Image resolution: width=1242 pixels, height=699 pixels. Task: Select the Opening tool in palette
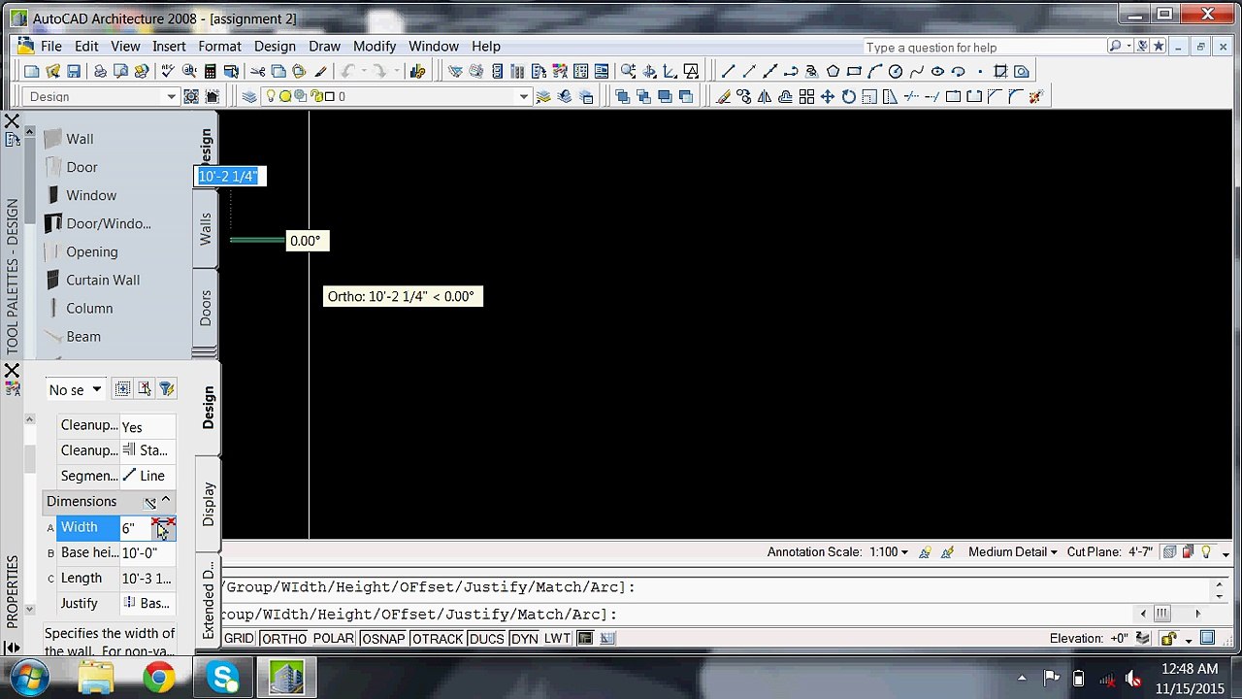click(82, 251)
